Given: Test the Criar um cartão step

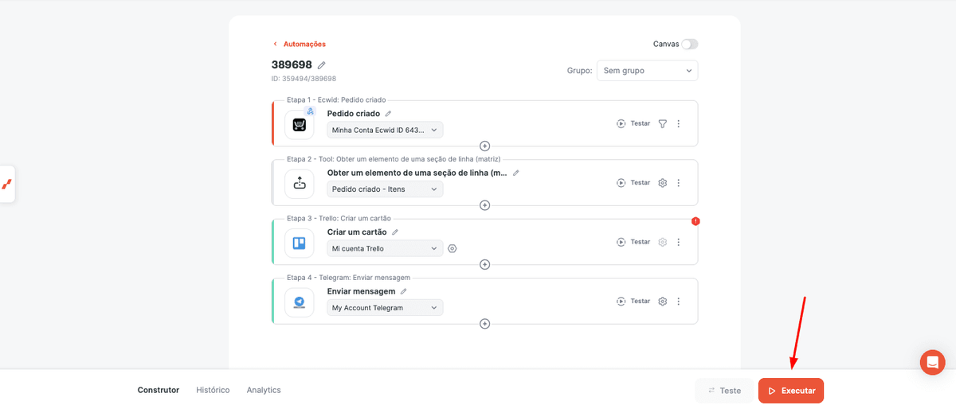Looking at the screenshot, I should point(633,242).
